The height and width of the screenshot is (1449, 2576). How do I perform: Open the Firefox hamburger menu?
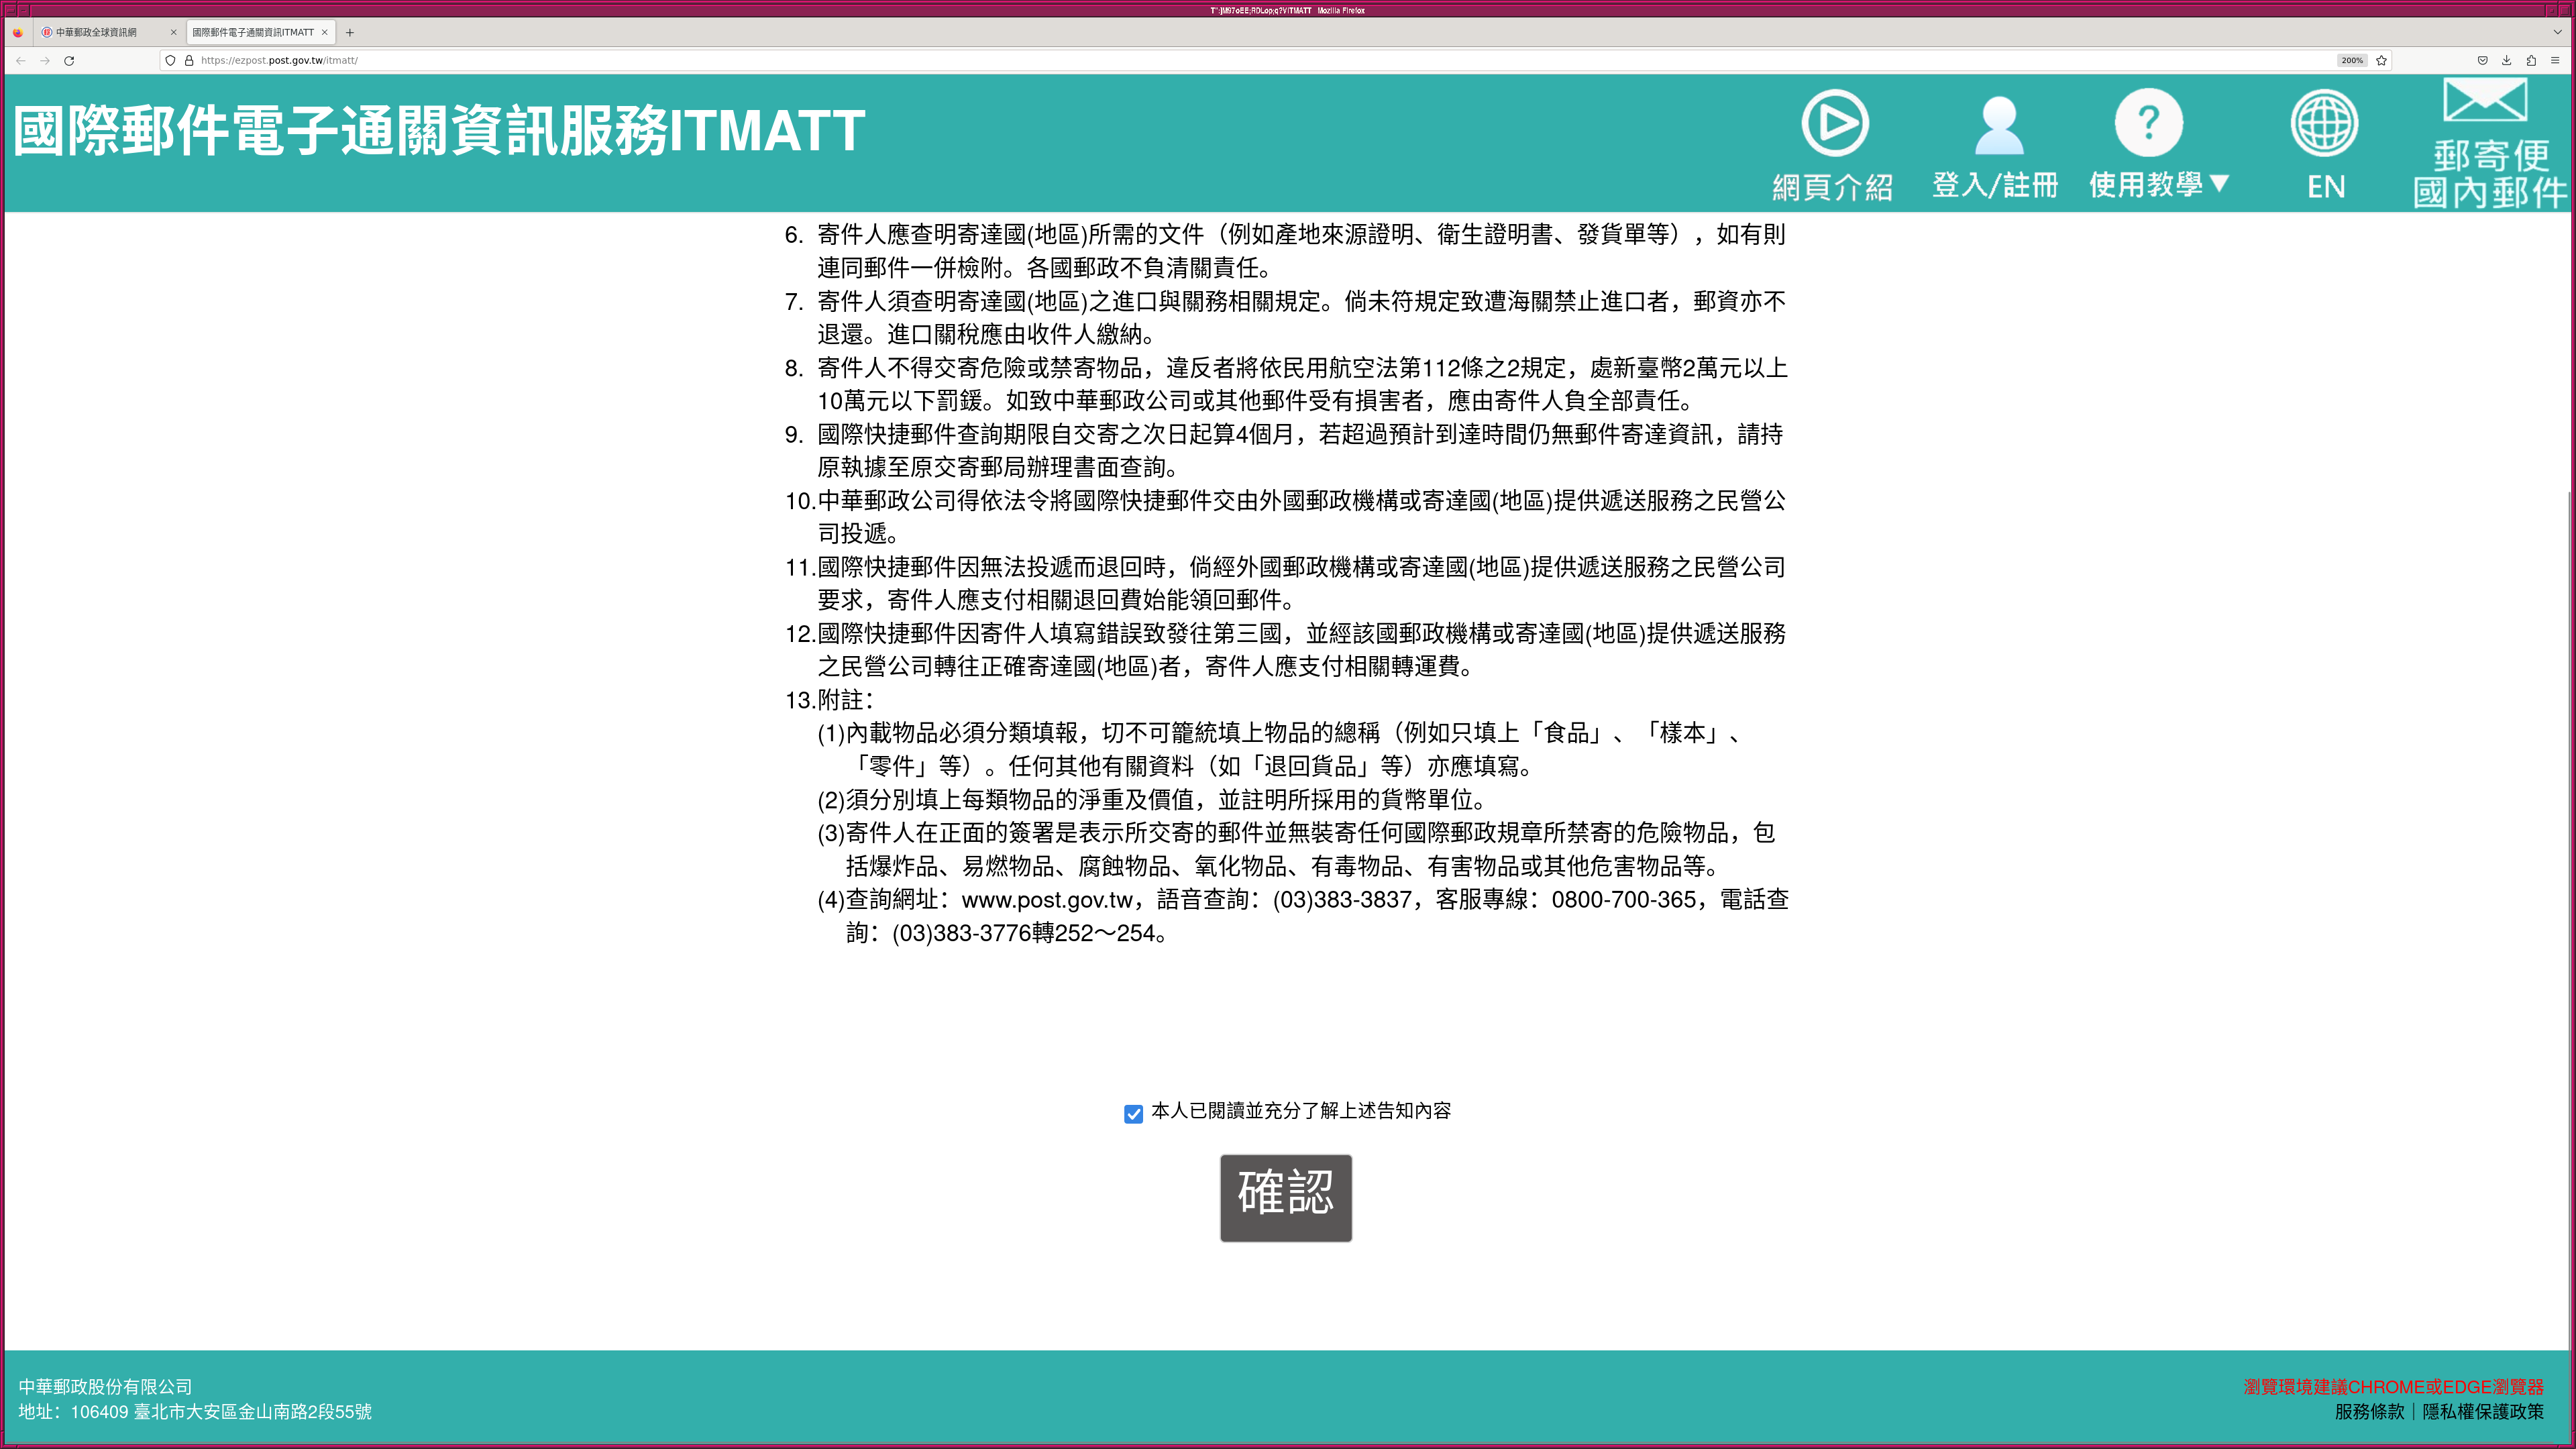[2554, 60]
